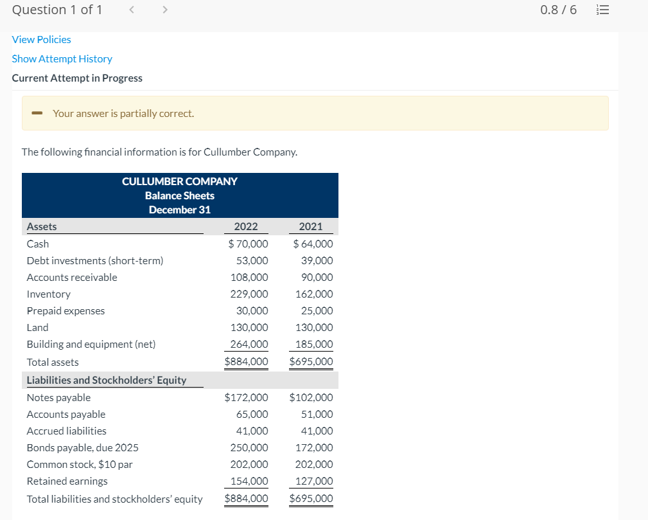Select the Total assets $884,000 value
This screenshot has height=520, width=648.
point(246,361)
